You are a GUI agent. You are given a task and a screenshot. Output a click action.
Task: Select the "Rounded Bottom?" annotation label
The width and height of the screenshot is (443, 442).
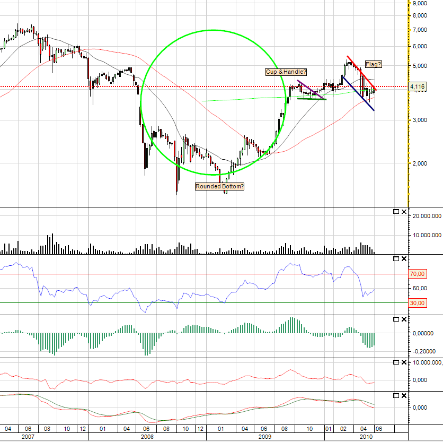point(219,186)
